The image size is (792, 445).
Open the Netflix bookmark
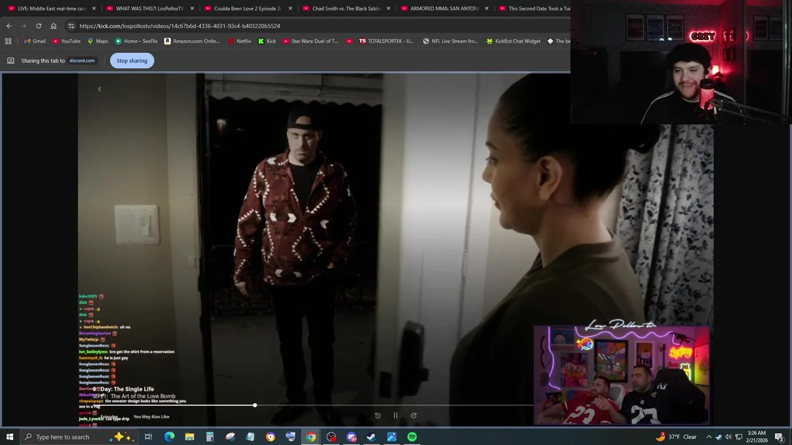click(x=239, y=41)
